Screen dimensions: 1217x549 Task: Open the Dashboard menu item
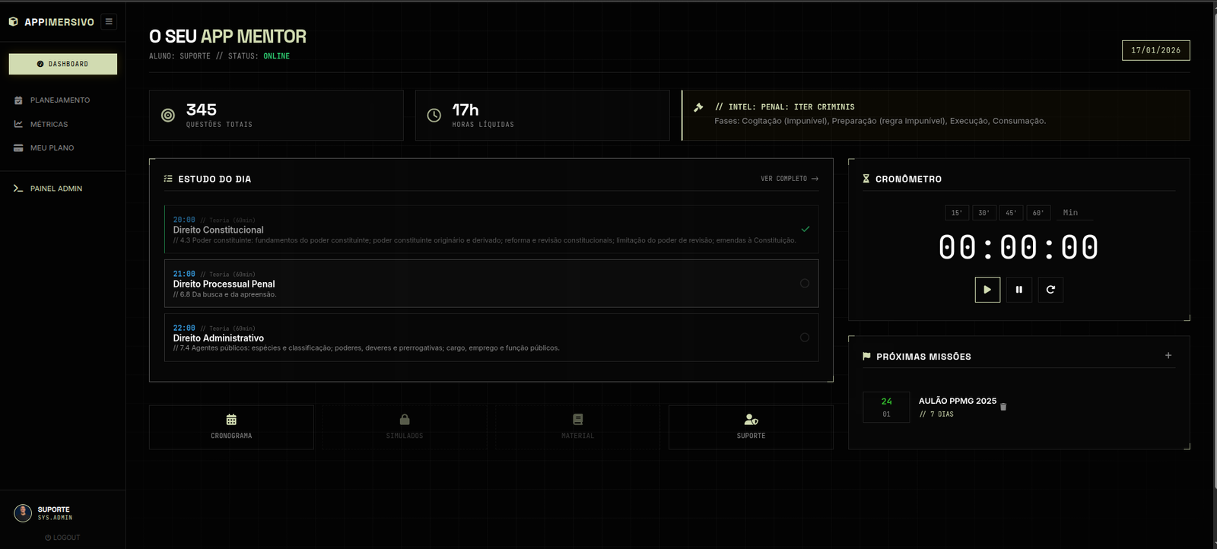click(63, 64)
